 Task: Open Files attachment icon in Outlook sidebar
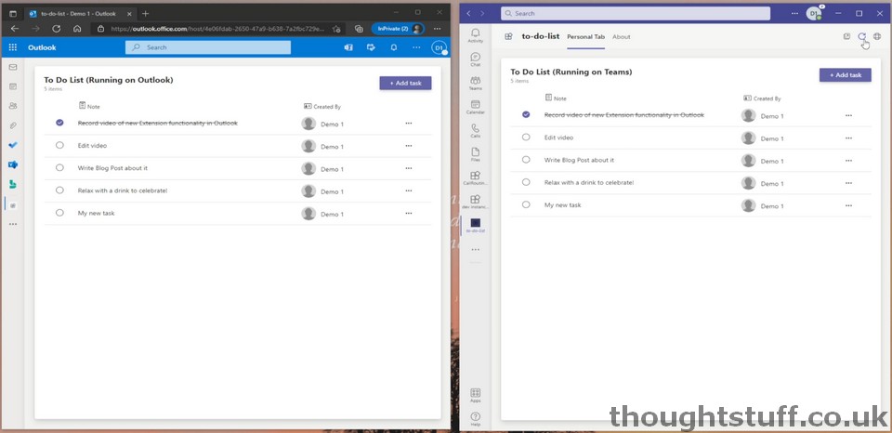click(x=12, y=125)
